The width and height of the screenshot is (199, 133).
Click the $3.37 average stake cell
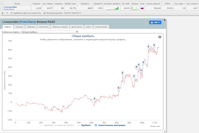click(47, 8)
